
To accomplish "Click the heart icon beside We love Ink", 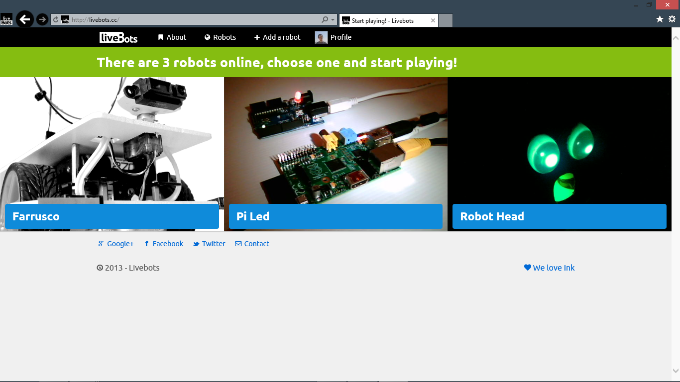I will coord(528,268).
